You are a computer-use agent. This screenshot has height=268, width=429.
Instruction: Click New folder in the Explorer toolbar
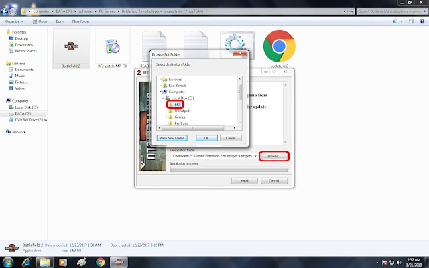80,21
